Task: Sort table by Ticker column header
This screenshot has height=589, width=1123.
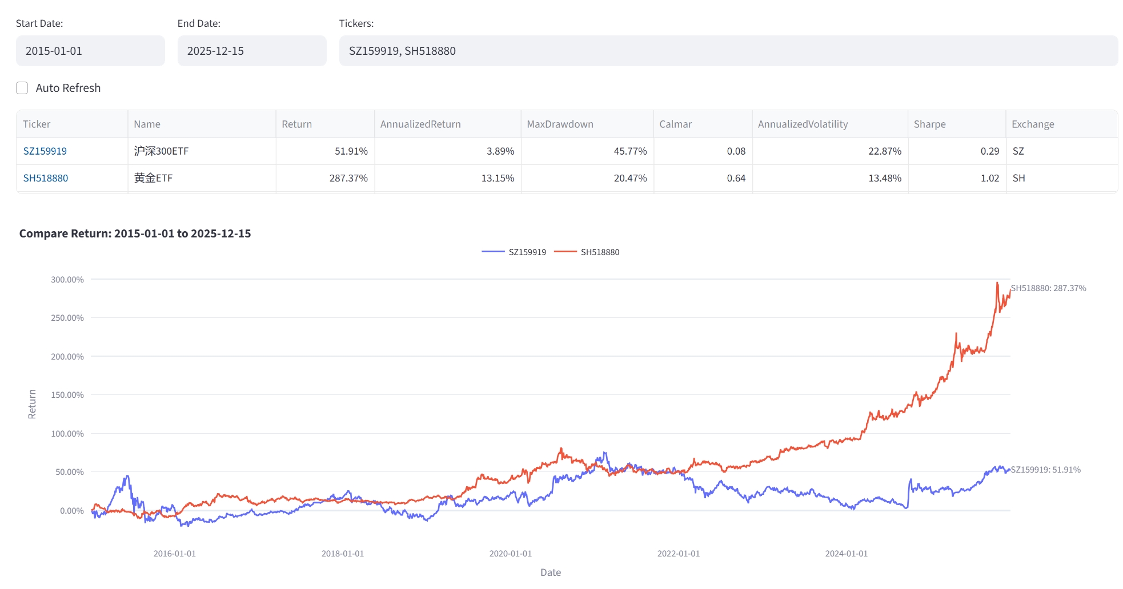Action: click(37, 124)
